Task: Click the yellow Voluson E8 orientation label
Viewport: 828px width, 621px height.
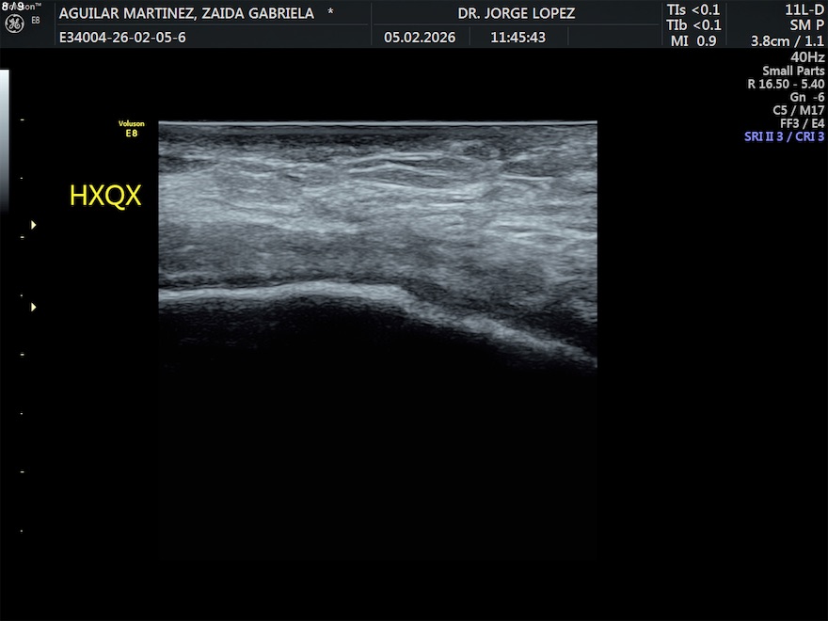Action: pos(131,128)
